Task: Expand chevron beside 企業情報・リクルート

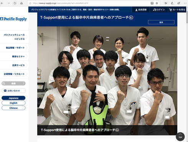Action: (x=26, y=74)
